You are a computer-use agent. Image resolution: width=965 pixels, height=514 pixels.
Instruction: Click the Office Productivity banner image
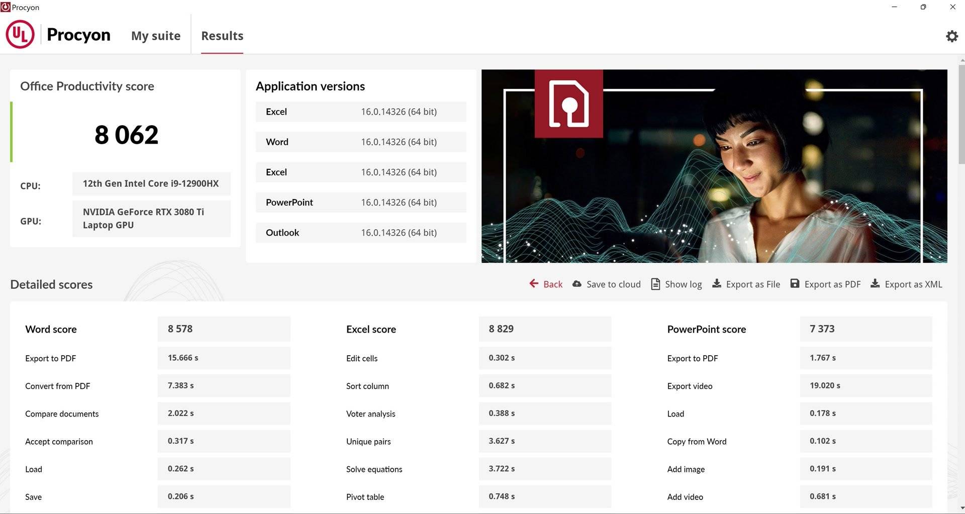coord(754,191)
